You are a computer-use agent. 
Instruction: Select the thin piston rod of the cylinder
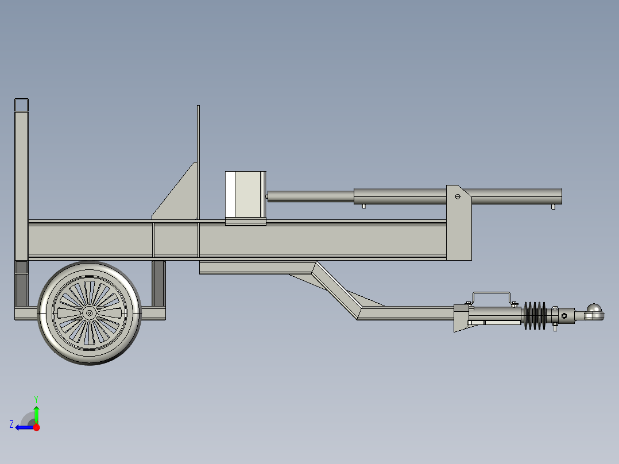tap(311, 196)
